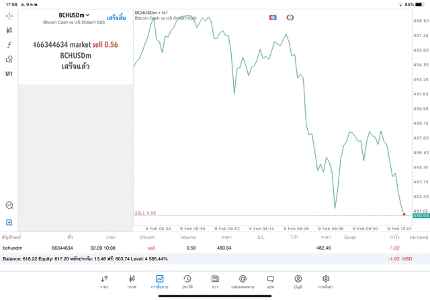Sort by the หมายเหตุ comment column header
Screen dimensions: 430x300
tap(419, 238)
